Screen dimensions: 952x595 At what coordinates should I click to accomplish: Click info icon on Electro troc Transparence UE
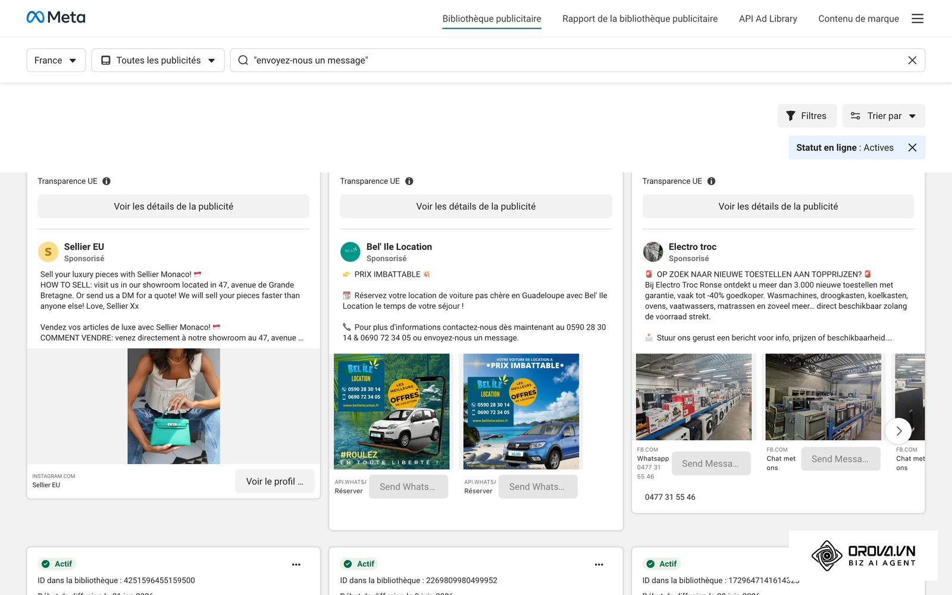[712, 181]
